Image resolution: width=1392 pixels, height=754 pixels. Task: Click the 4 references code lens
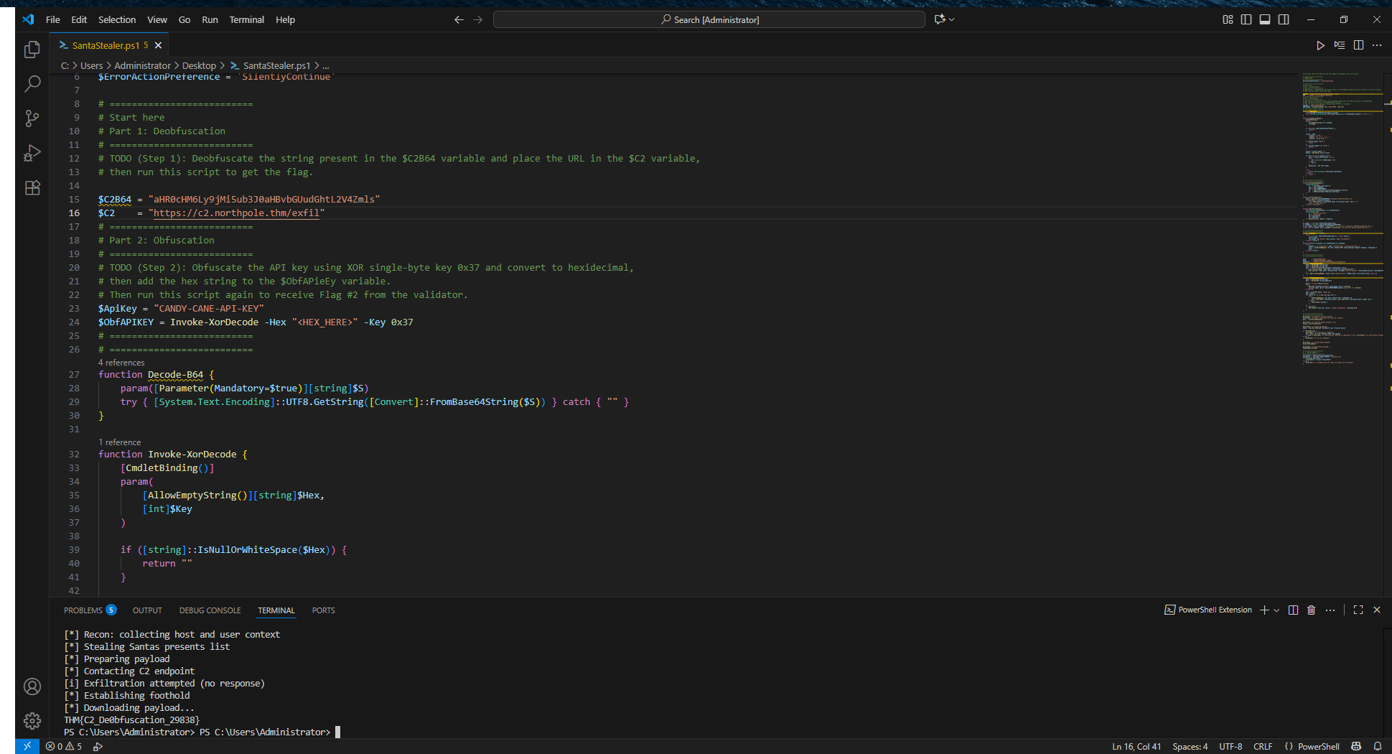[121, 363]
